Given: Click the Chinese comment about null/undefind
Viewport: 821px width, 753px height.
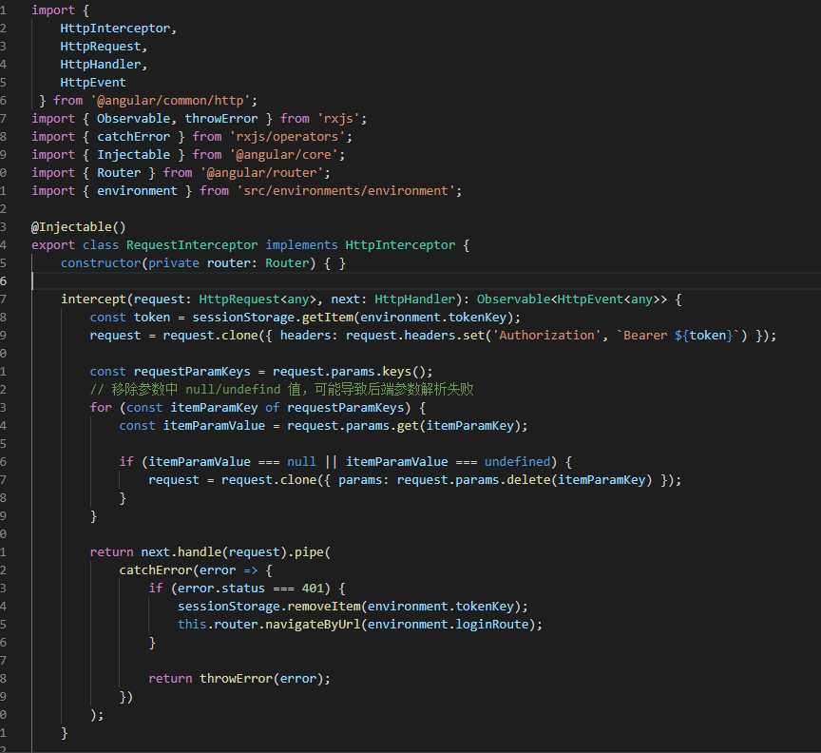Looking at the screenshot, I should point(281,390).
